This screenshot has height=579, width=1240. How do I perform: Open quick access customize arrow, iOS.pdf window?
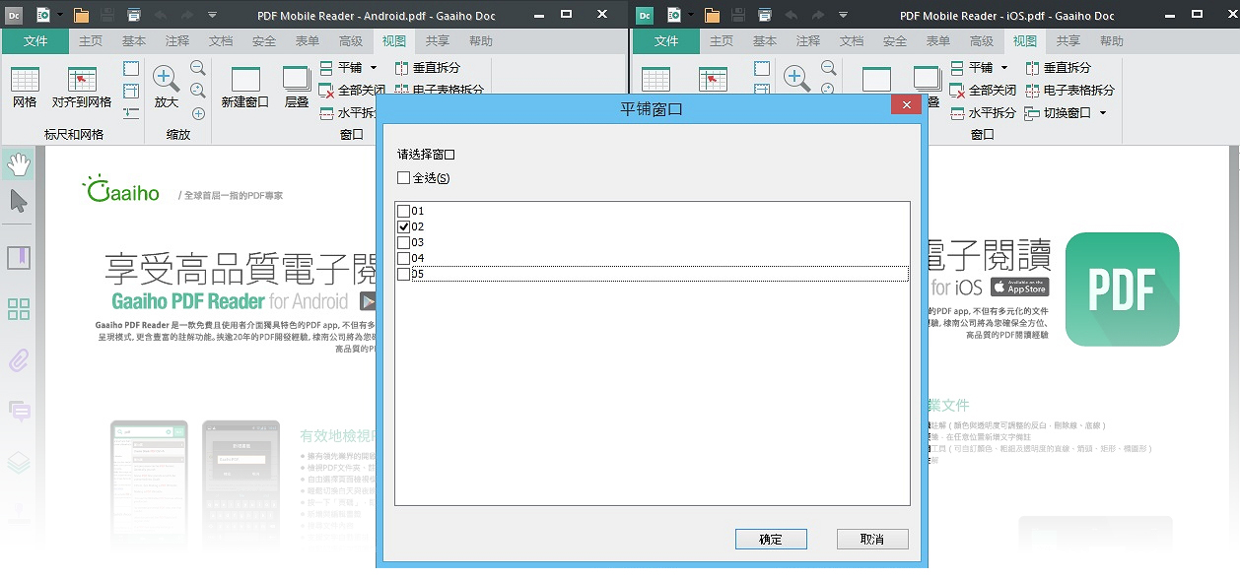click(844, 15)
